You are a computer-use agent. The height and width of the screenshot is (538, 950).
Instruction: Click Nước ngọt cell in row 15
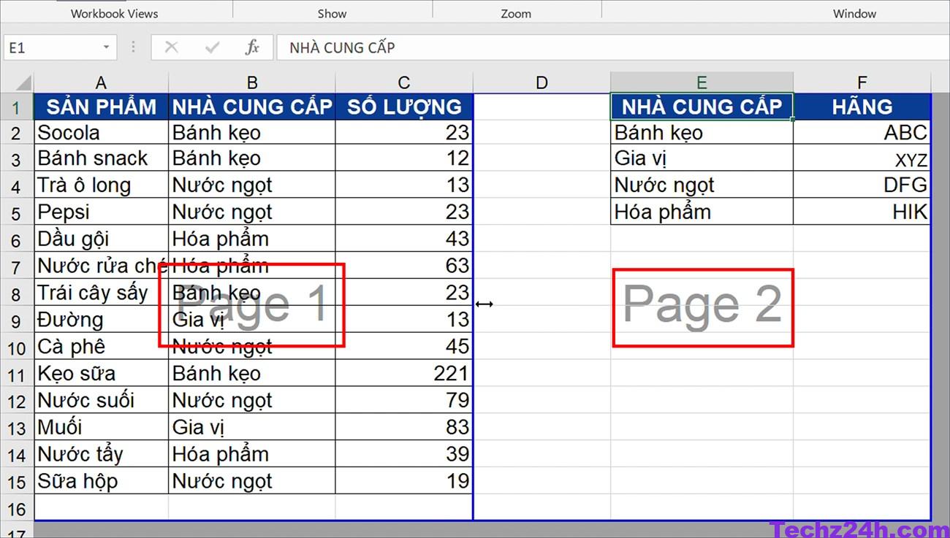(252, 481)
